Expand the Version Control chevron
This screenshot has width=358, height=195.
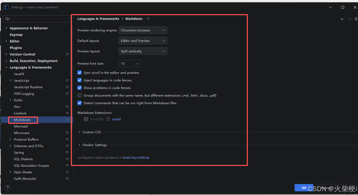6,54
